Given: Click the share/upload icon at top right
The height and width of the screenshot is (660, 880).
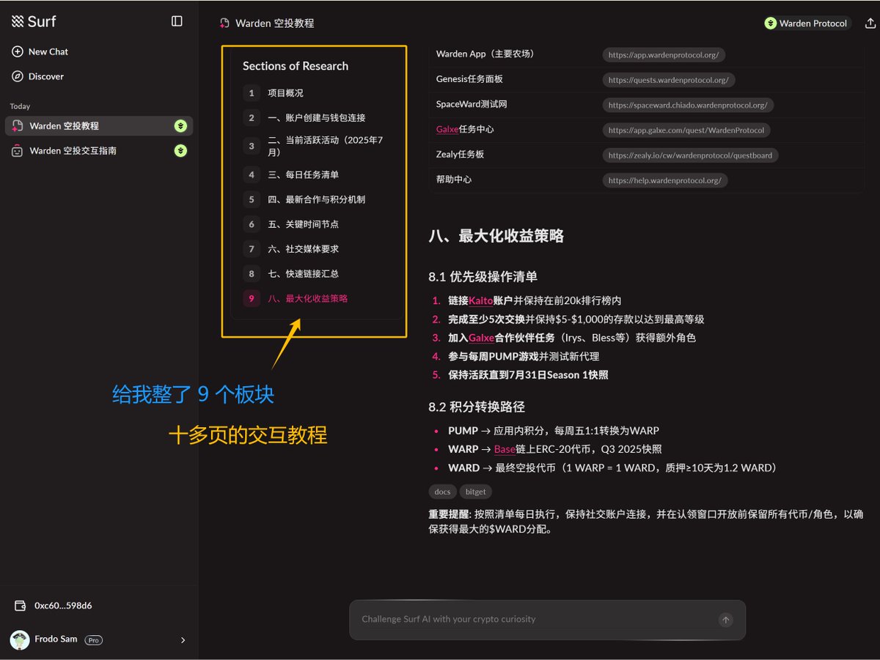Looking at the screenshot, I should (x=870, y=23).
